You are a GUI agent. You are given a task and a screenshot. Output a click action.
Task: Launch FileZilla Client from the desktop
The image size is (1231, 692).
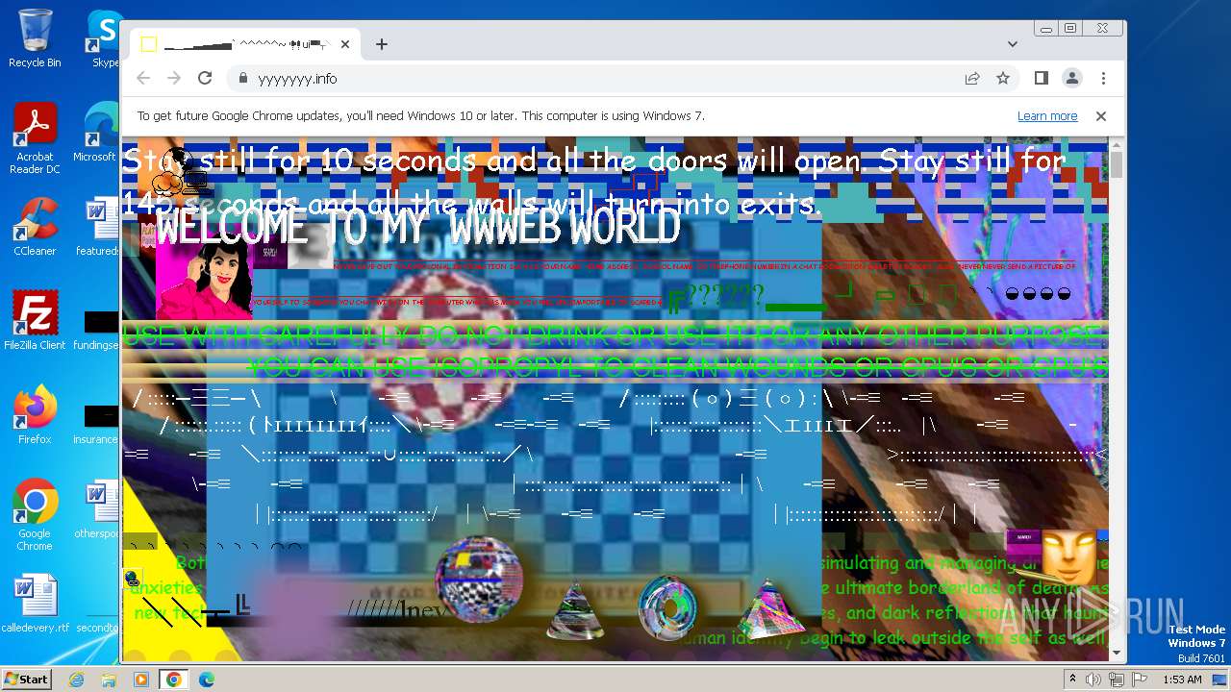(x=35, y=321)
